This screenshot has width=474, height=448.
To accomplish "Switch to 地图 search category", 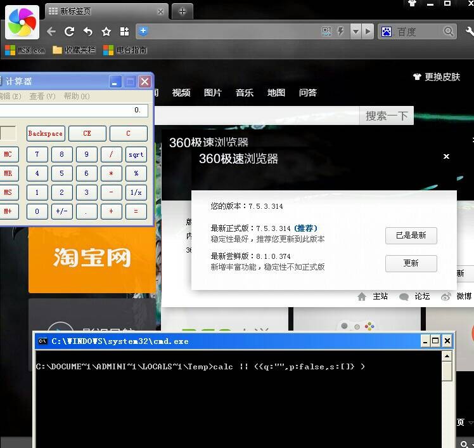I will click(x=276, y=93).
